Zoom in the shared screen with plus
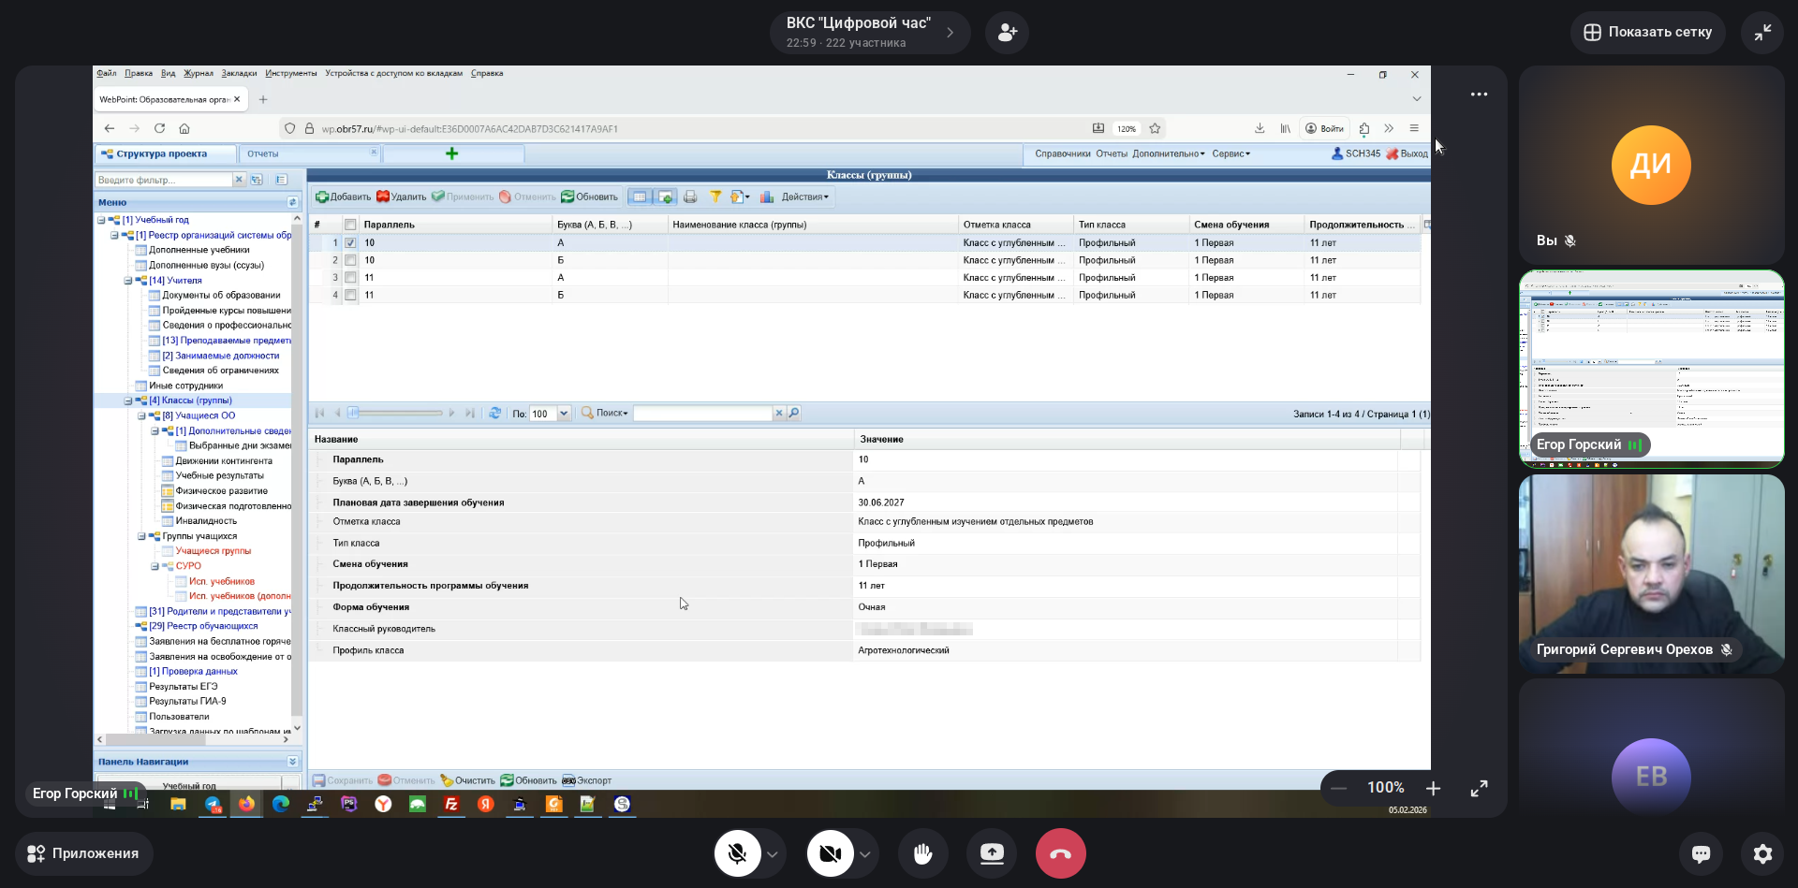 1433,789
